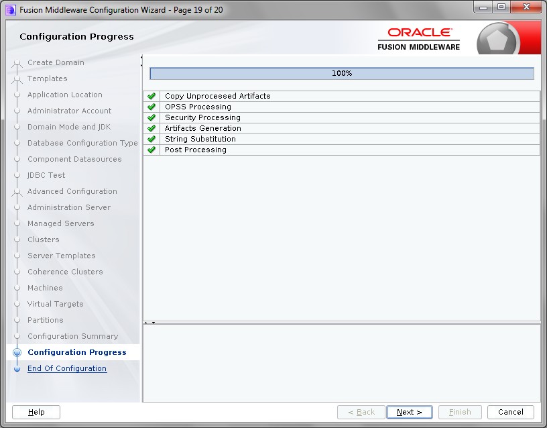
Task: Click the Create Domain step
Action: click(x=56, y=62)
